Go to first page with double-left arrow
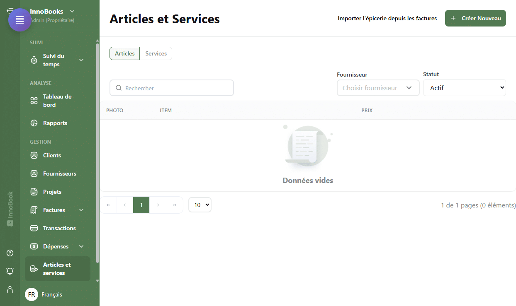 [108, 205]
